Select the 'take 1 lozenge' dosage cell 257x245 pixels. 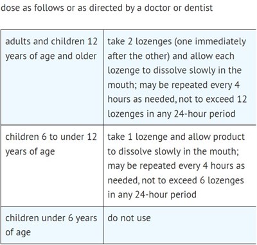tap(180, 165)
